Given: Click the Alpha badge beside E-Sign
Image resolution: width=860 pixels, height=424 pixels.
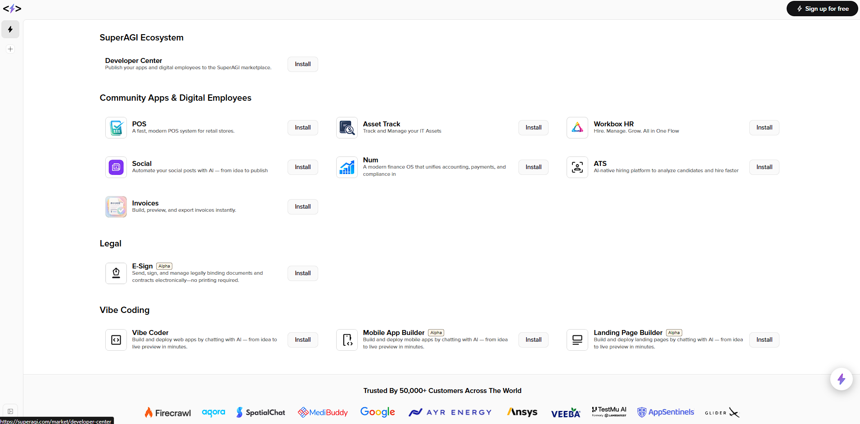Looking at the screenshot, I should pos(164,266).
